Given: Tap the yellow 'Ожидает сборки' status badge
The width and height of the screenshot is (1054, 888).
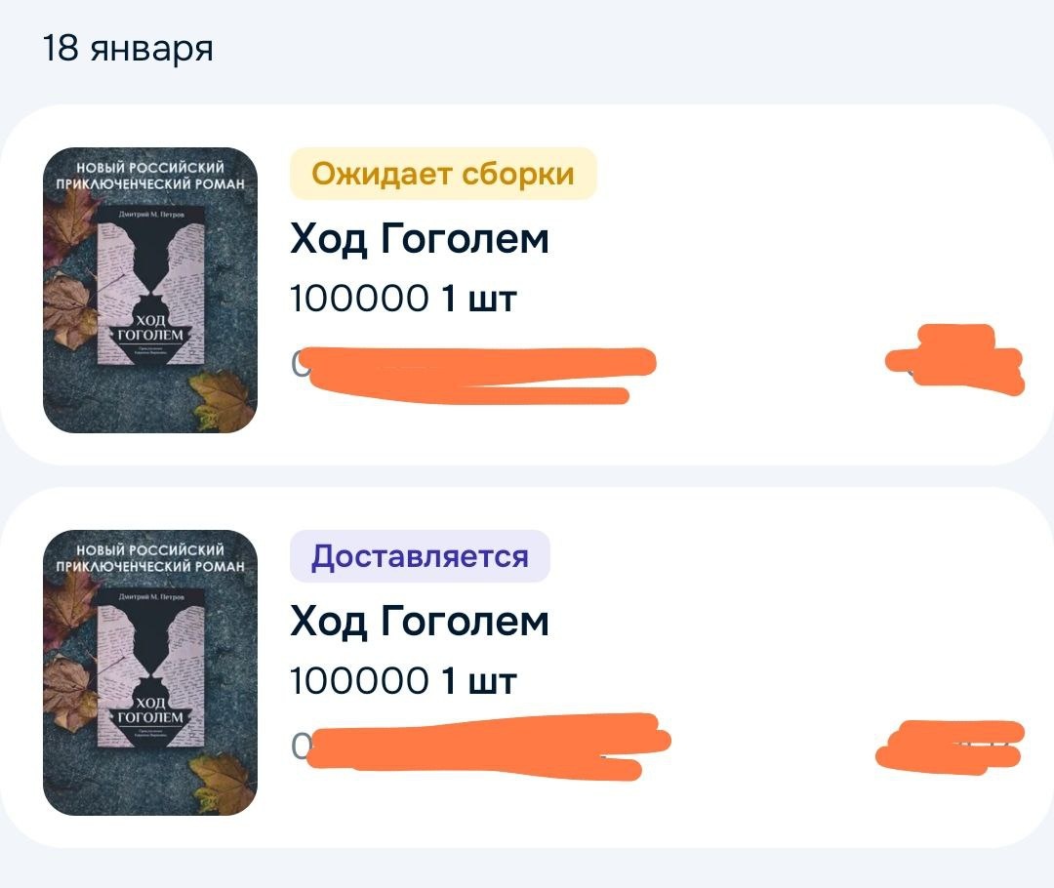Looking at the screenshot, I should pyautogui.click(x=443, y=174).
